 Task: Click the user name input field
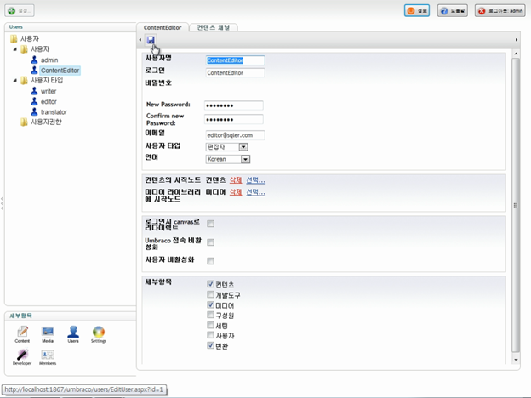(235, 60)
